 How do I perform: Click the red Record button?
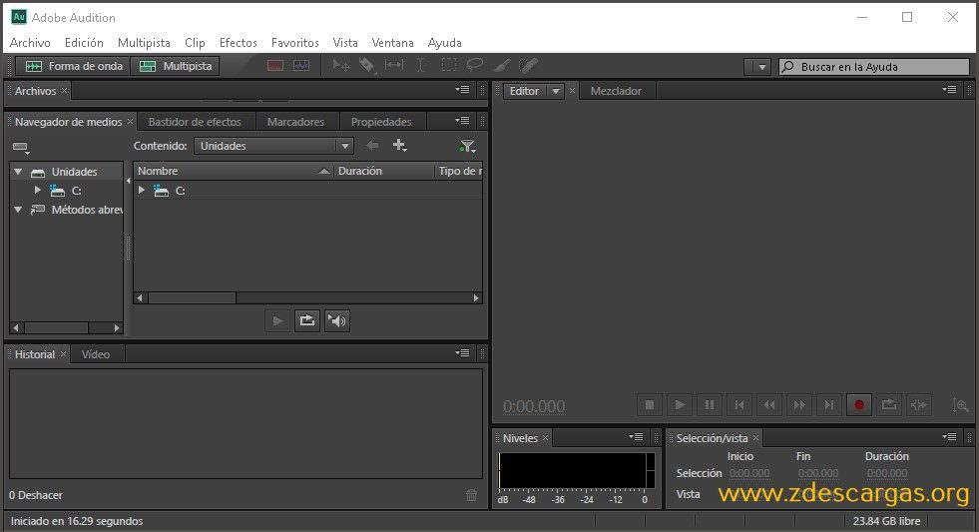[x=859, y=405]
